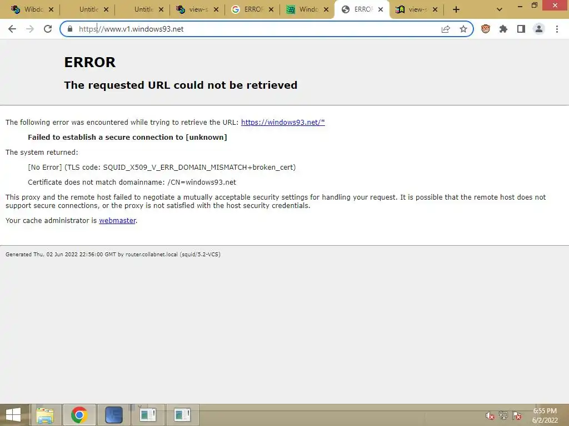Open a new tab with plus button
569x426 pixels.
click(x=456, y=9)
